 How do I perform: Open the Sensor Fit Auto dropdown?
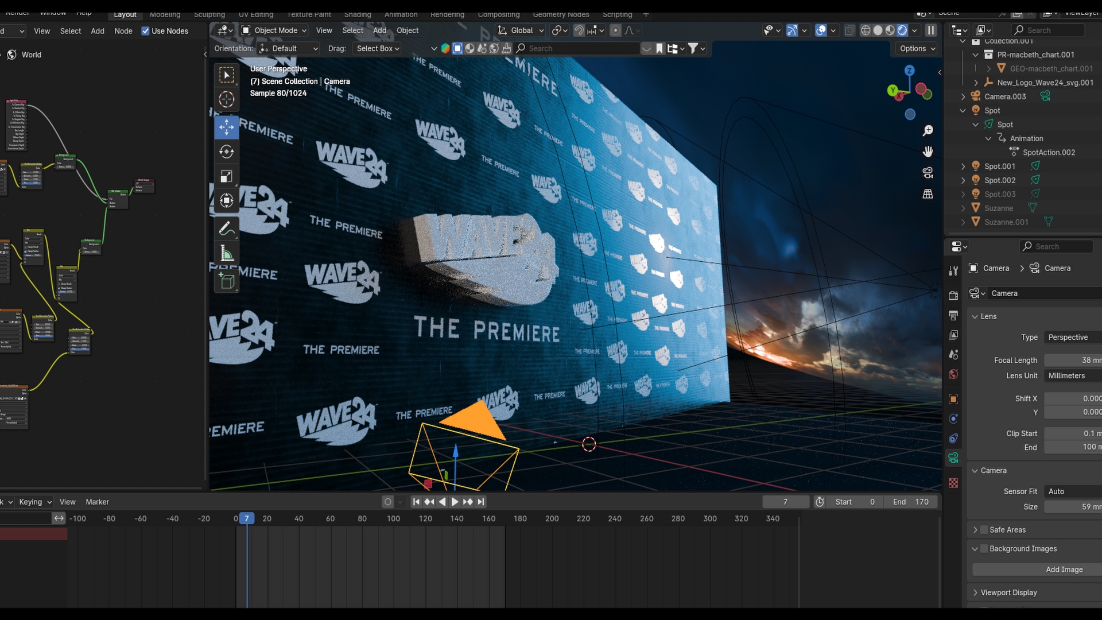tap(1072, 491)
